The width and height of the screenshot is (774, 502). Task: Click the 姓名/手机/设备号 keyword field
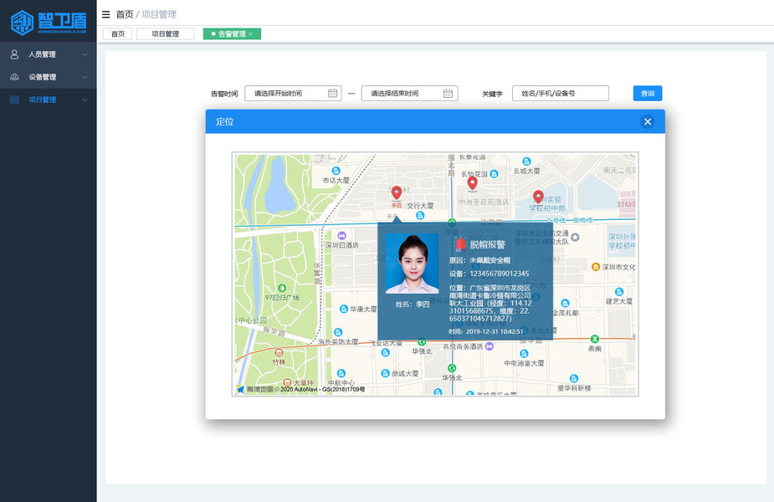pyautogui.click(x=561, y=94)
